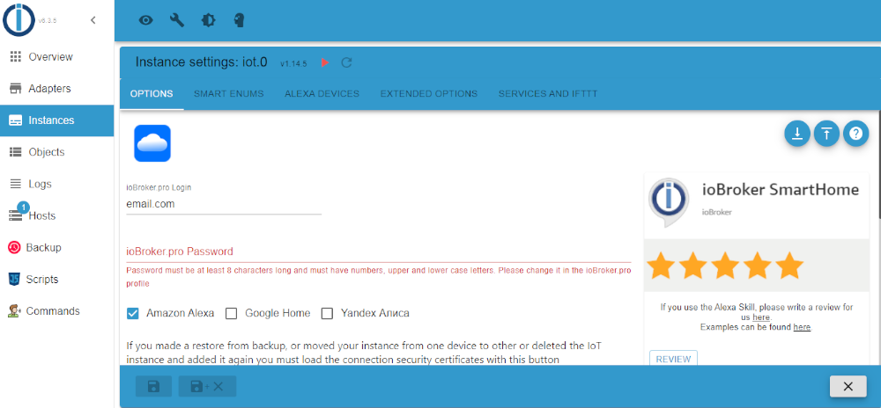Open help with the question mark button
This screenshot has width=881, height=408.
[x=855, y=134]
